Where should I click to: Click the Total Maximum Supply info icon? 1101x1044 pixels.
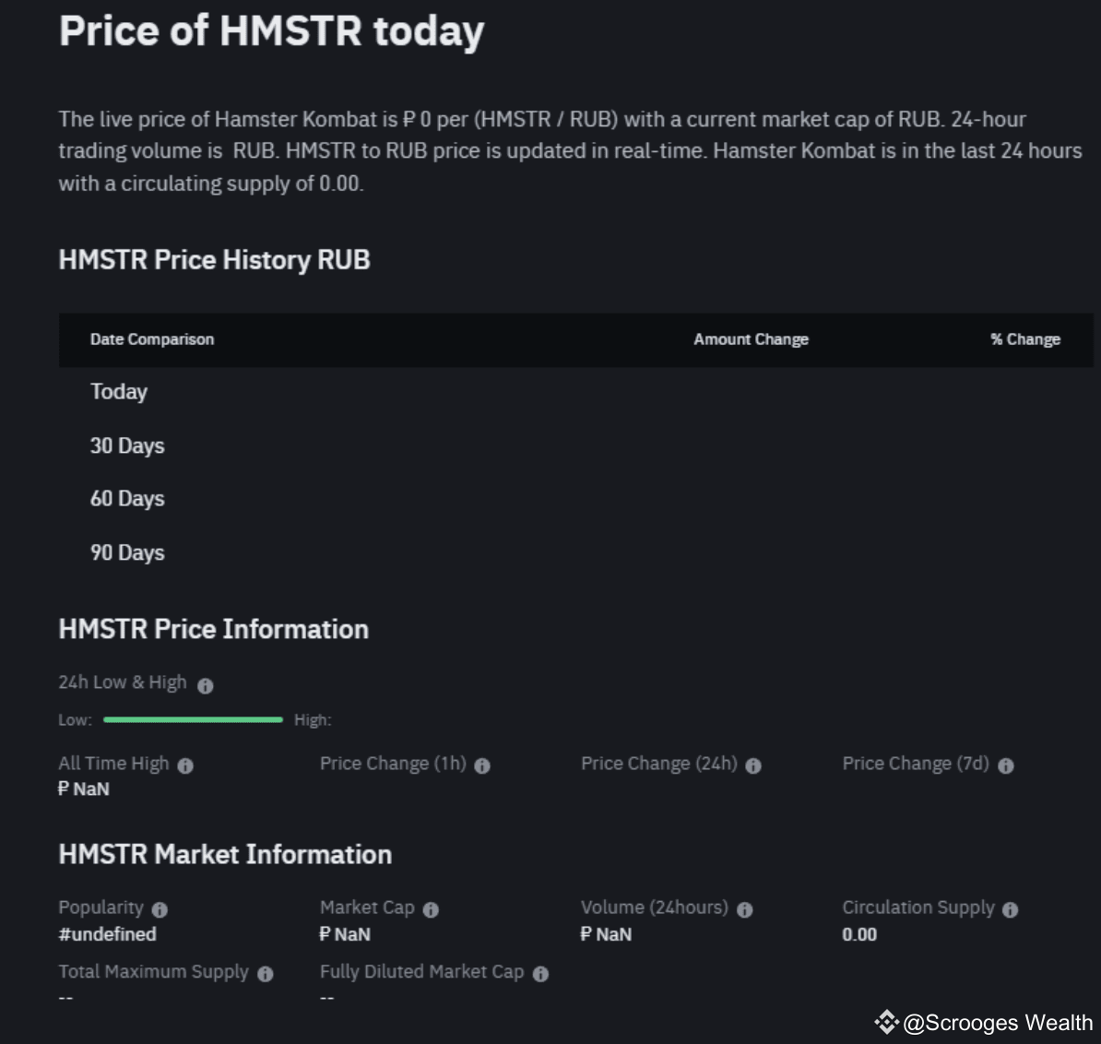coord(266,974)
